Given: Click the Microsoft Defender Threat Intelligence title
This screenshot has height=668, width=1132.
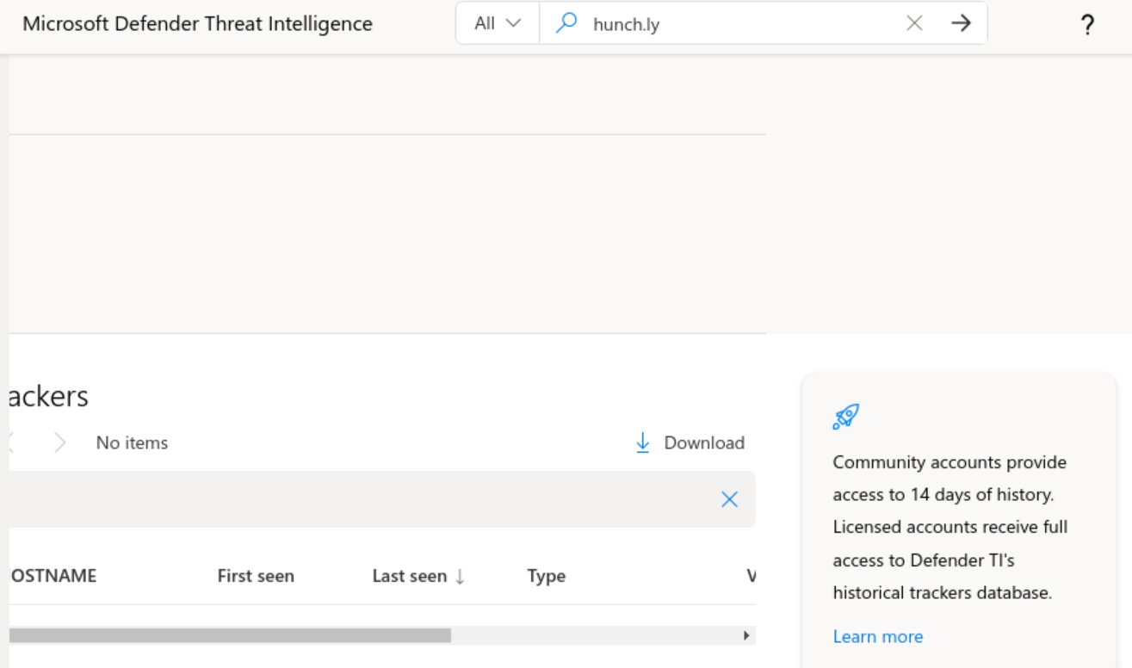Looking at the screenshot, I should point(197,24).
